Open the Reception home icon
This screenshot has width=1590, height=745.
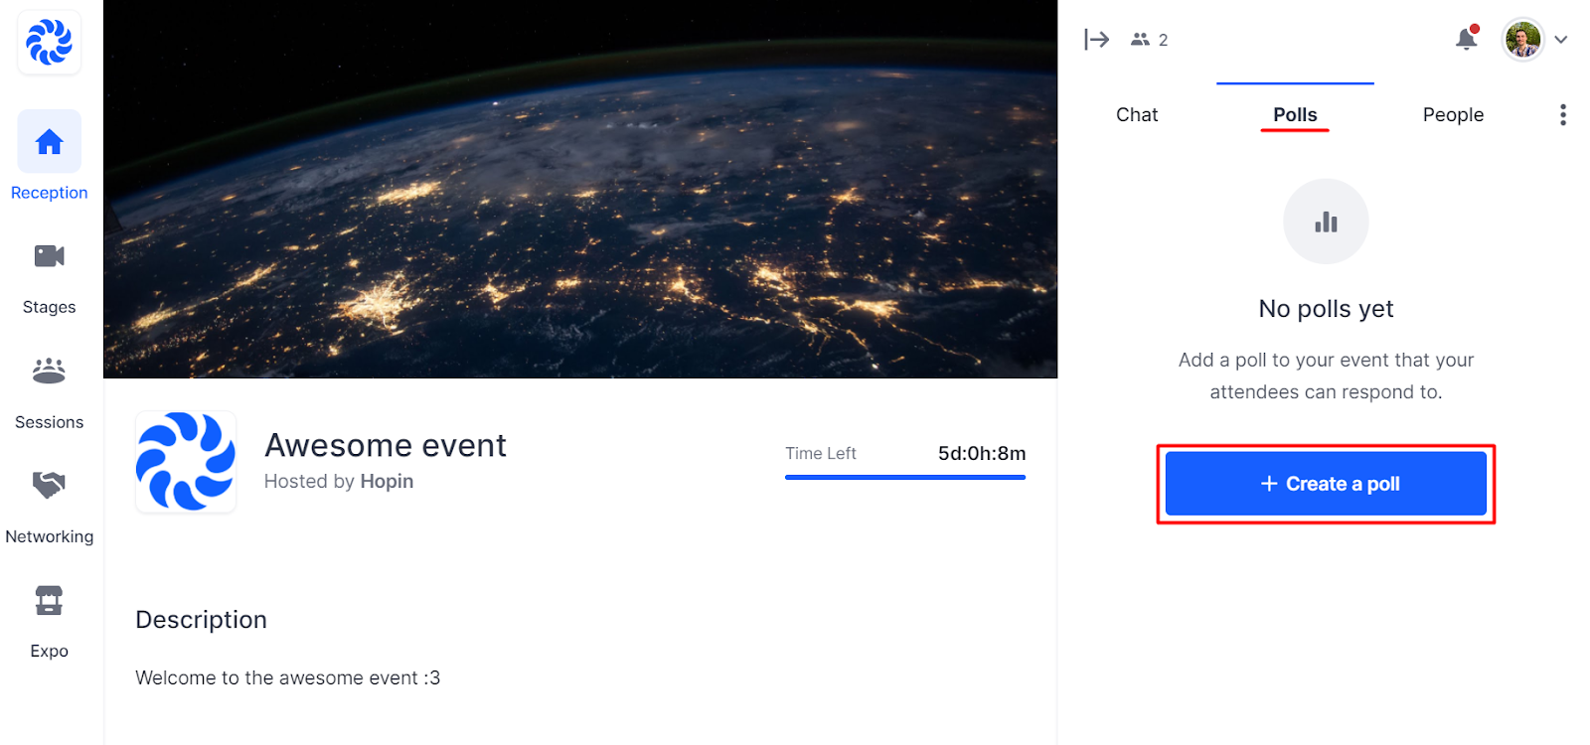pyautogui.click(x=49, y=142)
